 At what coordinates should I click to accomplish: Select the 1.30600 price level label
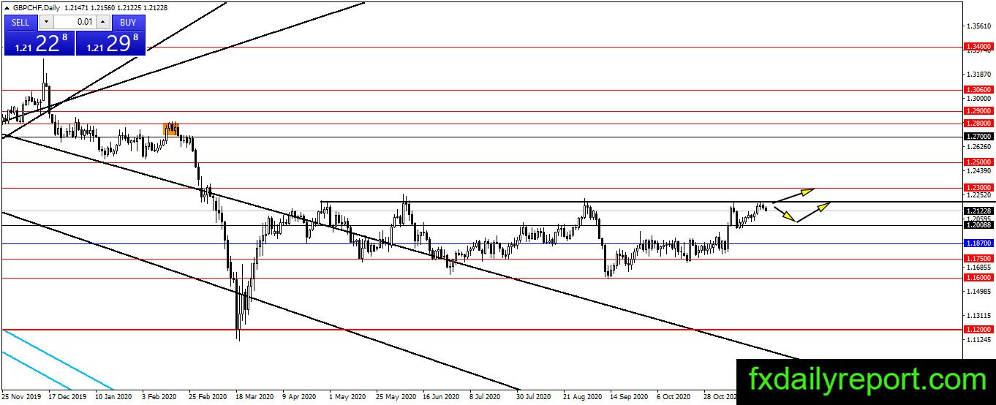pyautogui.click(x=978, y=90)
